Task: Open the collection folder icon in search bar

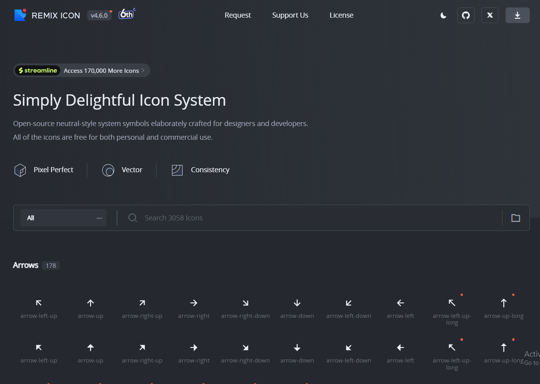Action: (515, 218)
